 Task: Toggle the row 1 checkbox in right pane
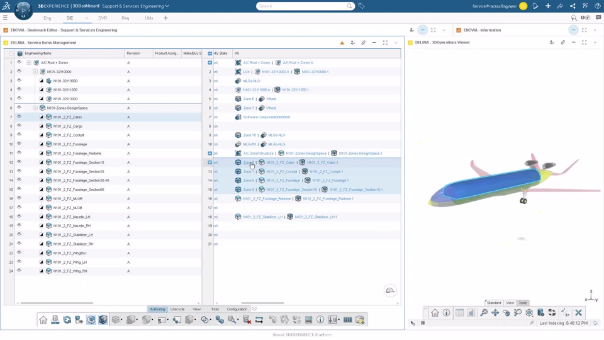point(210,62)
